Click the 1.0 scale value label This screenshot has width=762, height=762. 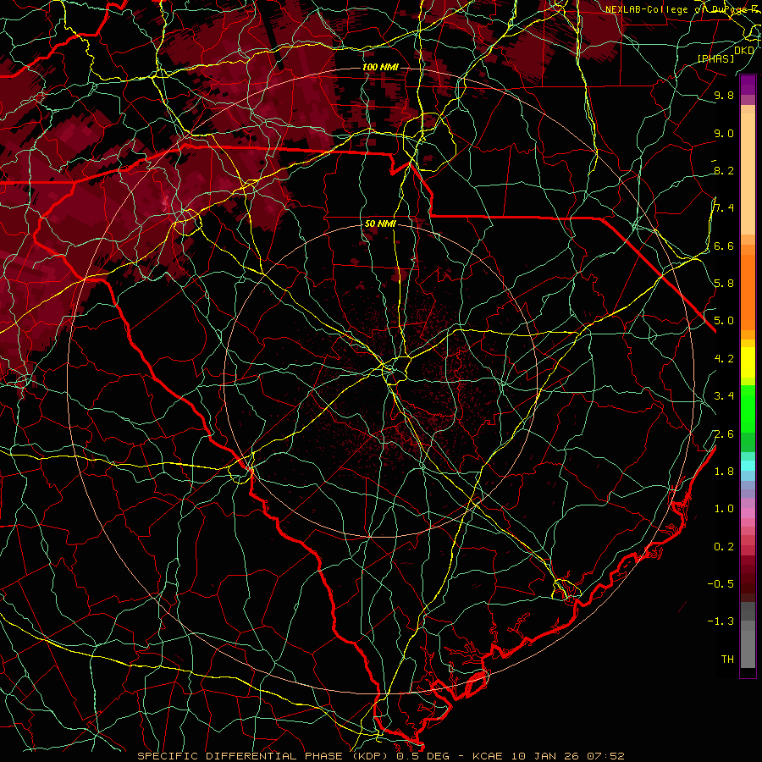[724, 508]
